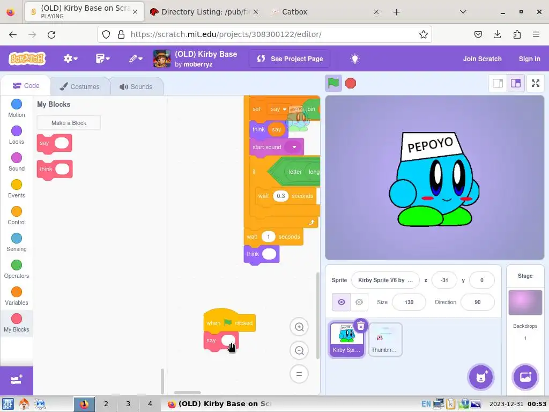549x412 pixels.
Task: Delete the Kirby sprite with trash icon
Action: 361,326
